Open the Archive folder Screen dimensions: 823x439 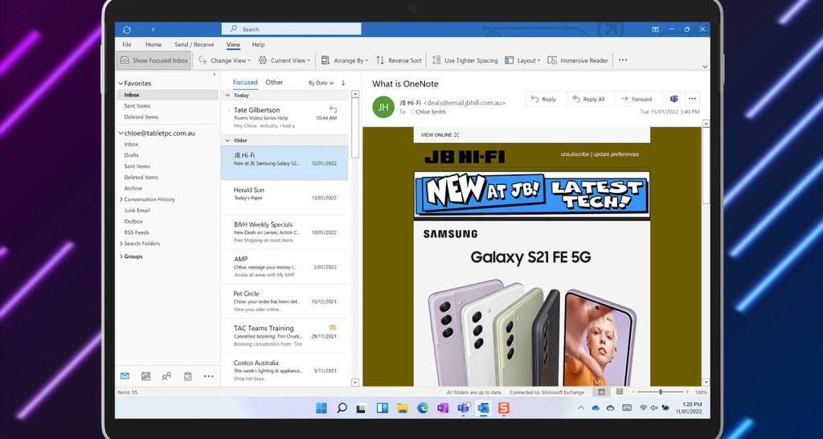[133, 188]
